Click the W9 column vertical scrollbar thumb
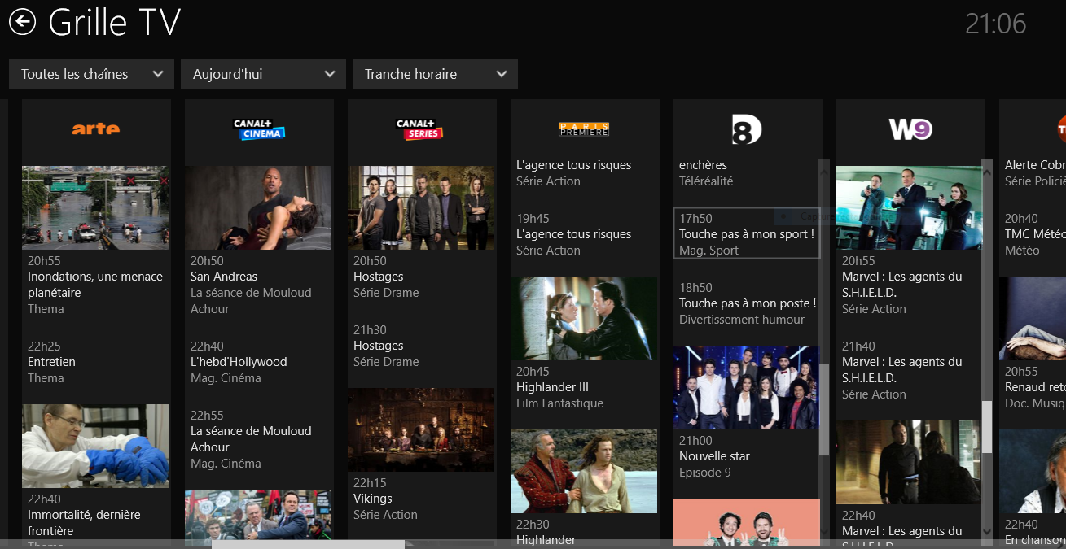This screenshot has height=549, width=1066. coord(987,426)
